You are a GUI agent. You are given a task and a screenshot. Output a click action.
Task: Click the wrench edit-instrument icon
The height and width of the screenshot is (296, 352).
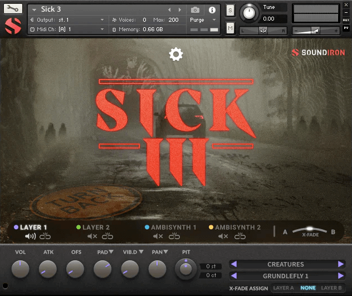tap(12, 9)
